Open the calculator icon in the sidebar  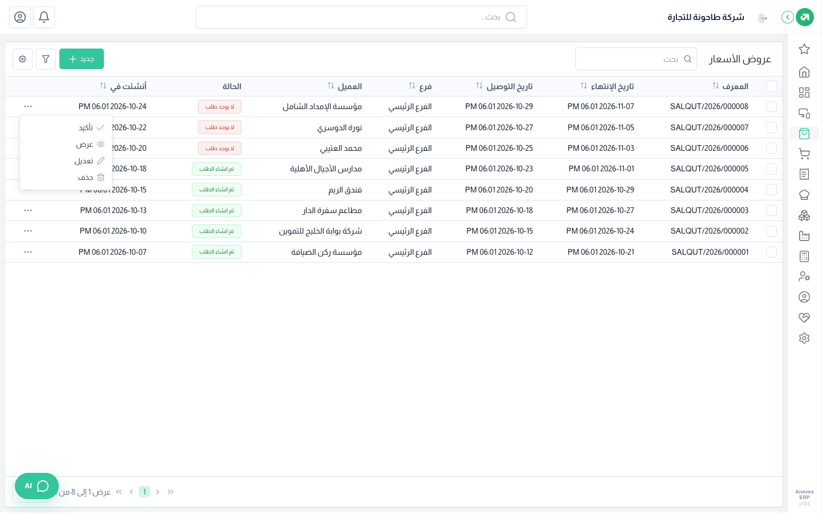tap(804, 256)
